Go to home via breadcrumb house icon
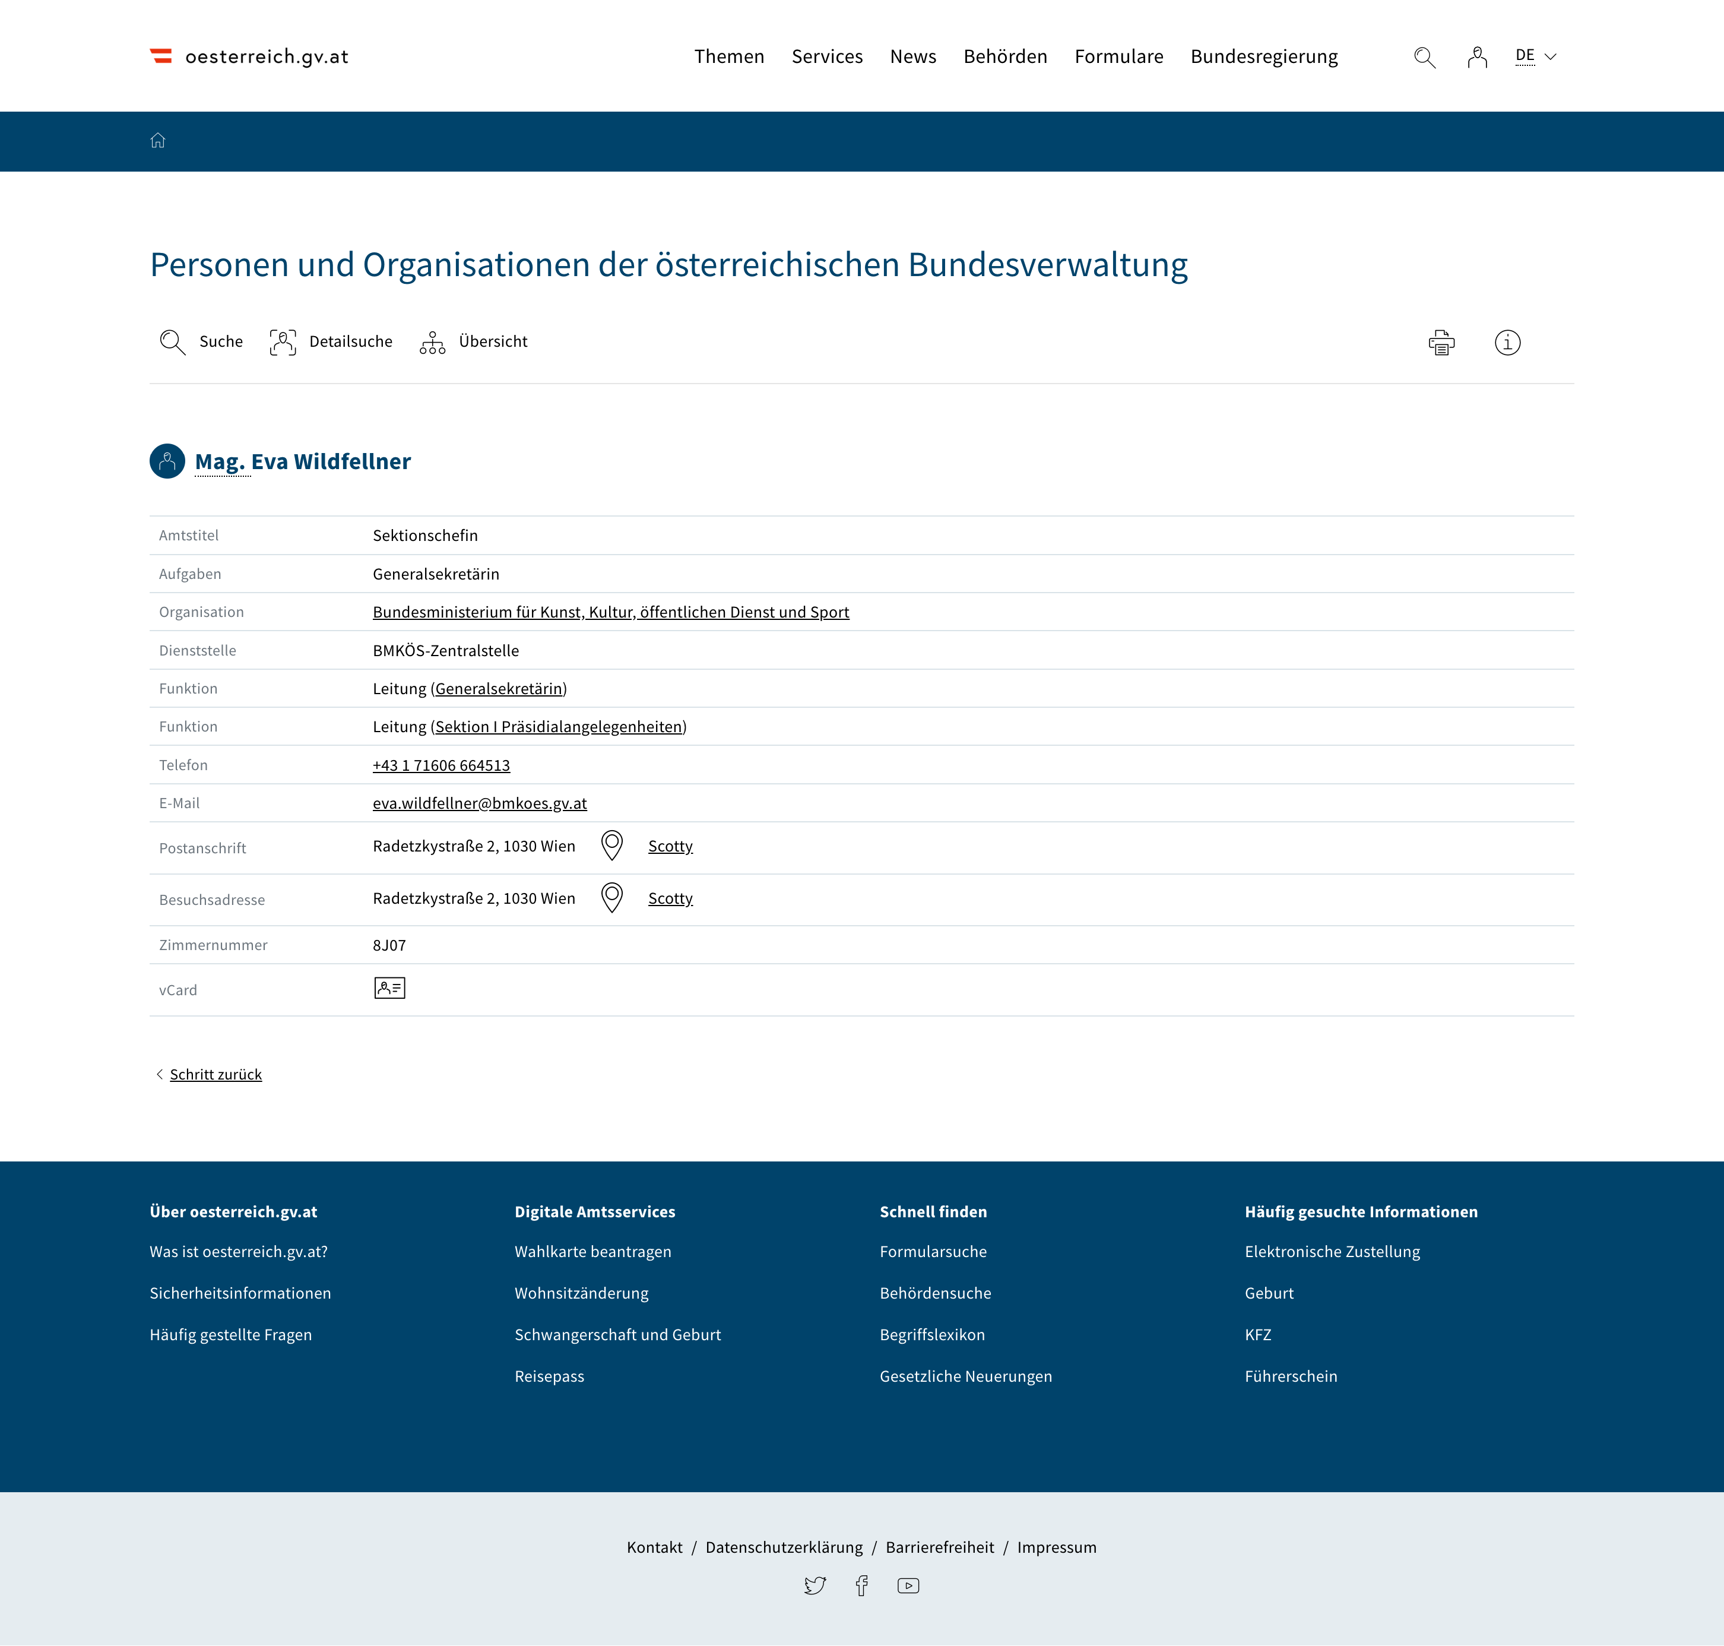Screen dimensions: 1724x1646 click(158, 140)
